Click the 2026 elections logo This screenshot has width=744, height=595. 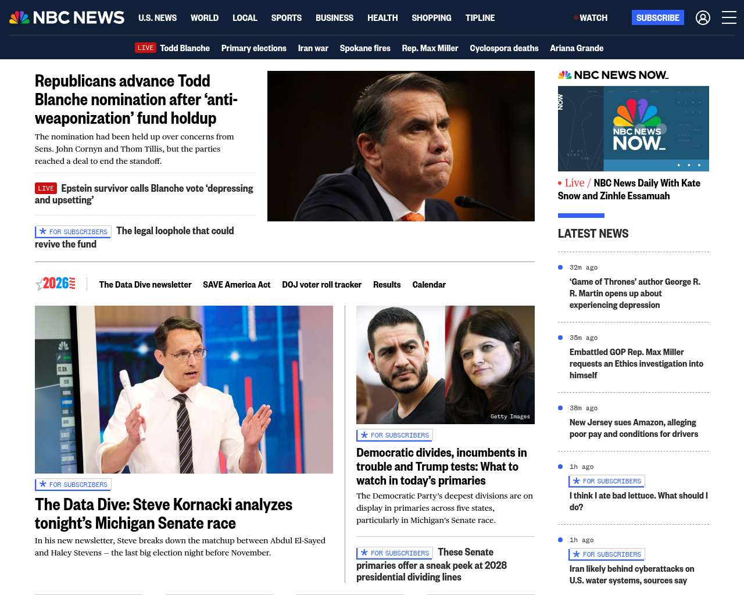pyautogui.click(x=55, y=284)
